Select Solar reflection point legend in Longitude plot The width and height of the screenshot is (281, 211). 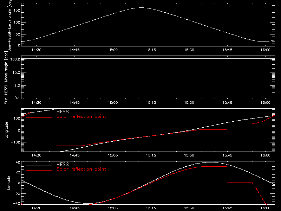pyautogui.click(x=81, y=116)
